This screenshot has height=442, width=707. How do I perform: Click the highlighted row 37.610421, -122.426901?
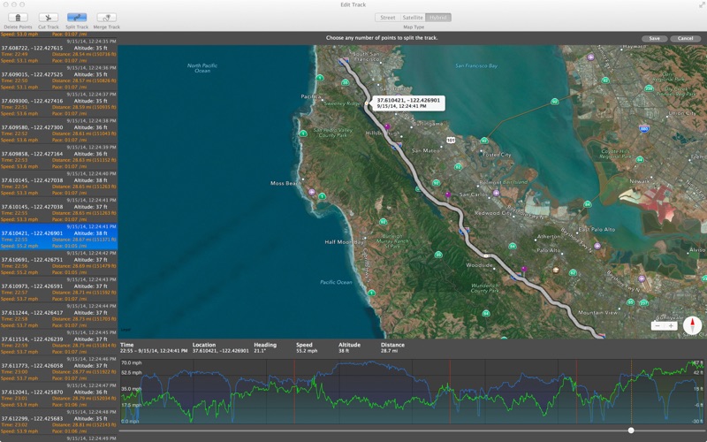58,236
